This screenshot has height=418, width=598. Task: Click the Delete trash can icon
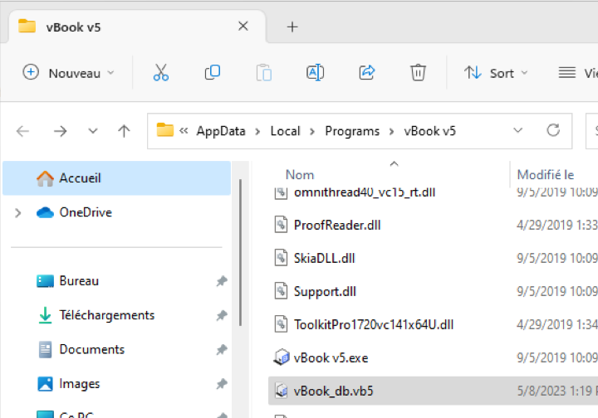coord(419,73)
